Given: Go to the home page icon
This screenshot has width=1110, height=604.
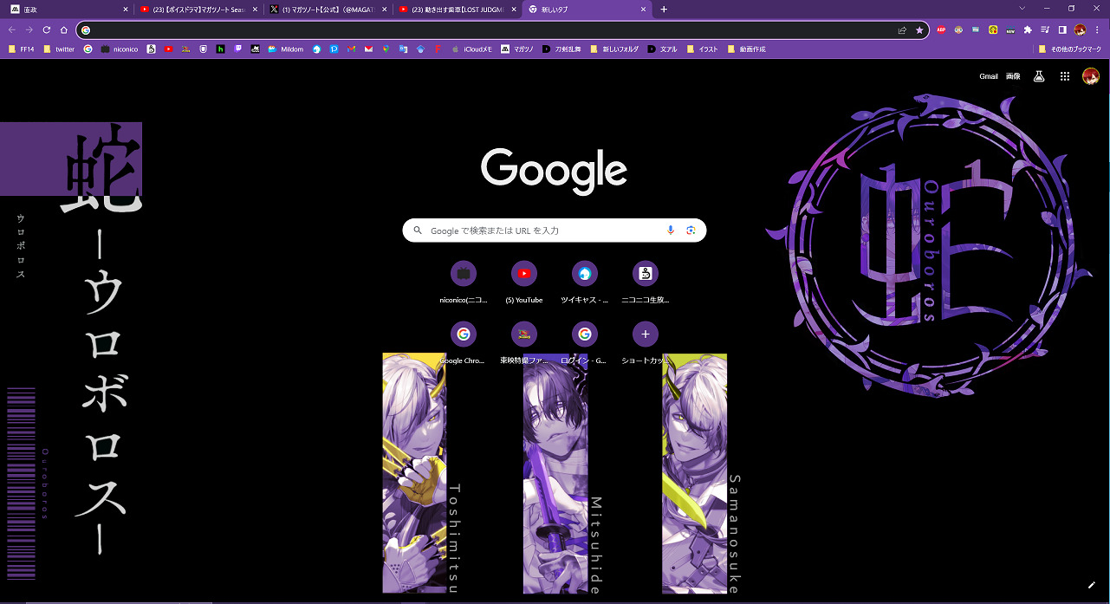Looking at the screenshot, I should pos(64,29).
